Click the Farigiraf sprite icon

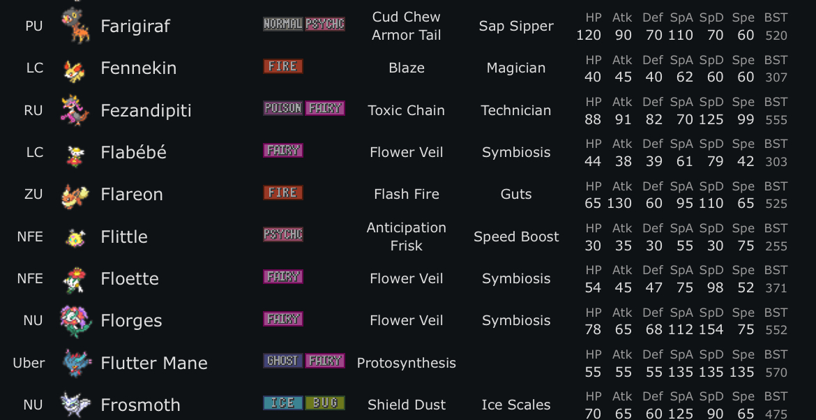click(x=75, y=26)
